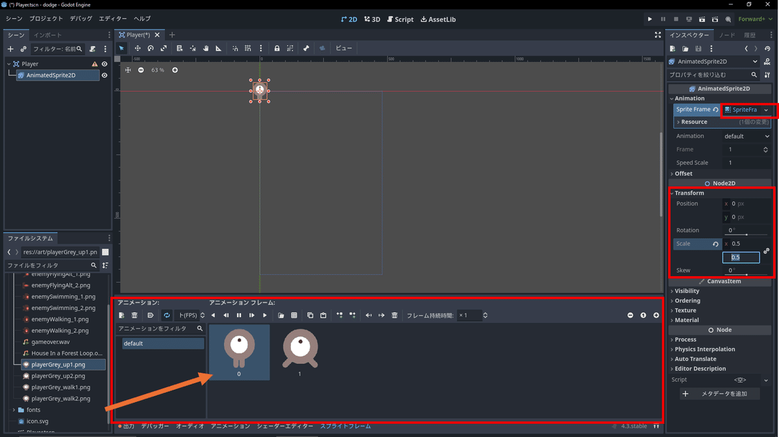779x437 pixels.
Task: Toggle smart snap in canvas toolbar
Action: coord(235,48)
